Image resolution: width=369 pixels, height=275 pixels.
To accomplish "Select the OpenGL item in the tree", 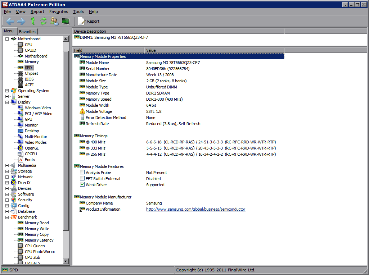I will click(31, 148).
